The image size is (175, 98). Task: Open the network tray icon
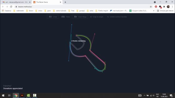(151, 95)
